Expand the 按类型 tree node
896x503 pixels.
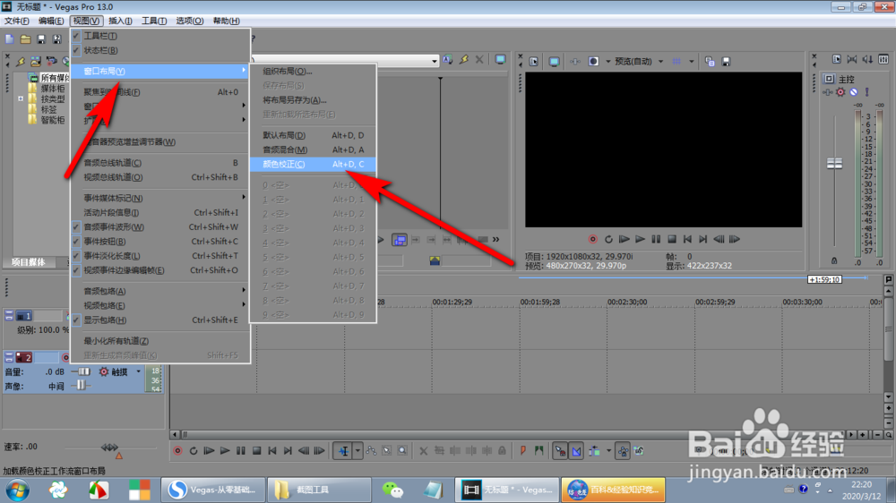pyautogui.click(x=21, y=98)
